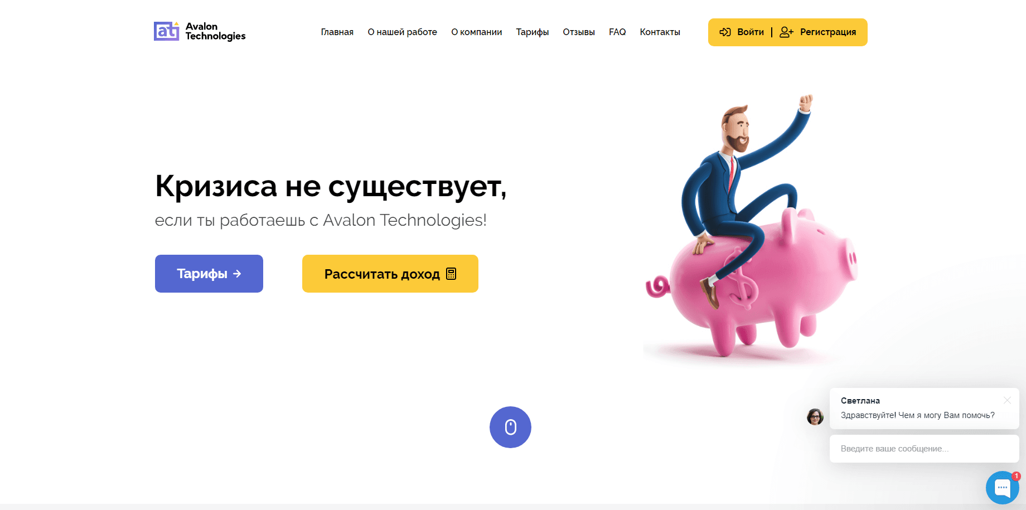Viewport: 1026px width, 510px height.
Task: Click the Avalon Technologies logo icon
Action: [166, 31]
